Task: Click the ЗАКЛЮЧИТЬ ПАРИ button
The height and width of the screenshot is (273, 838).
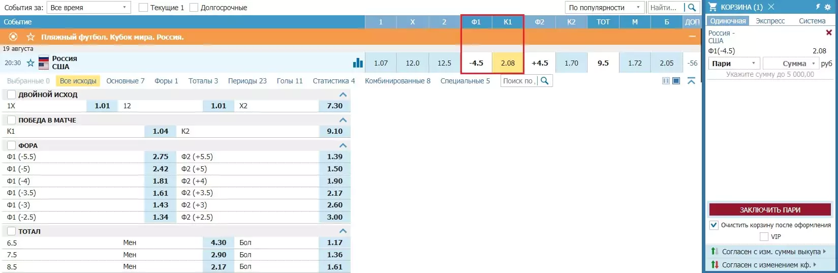Action: click(x=770, y=209)
